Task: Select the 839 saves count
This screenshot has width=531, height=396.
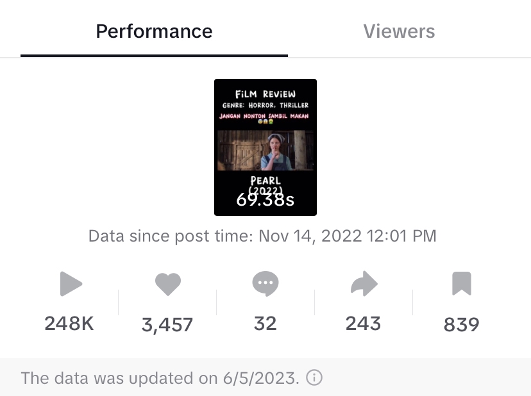Action: click(x=461, y=325)
